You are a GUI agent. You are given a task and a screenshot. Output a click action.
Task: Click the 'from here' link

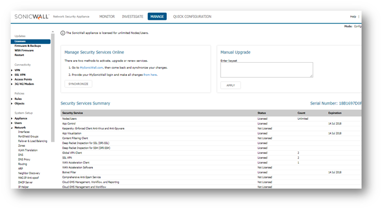(x=150, y=74)
